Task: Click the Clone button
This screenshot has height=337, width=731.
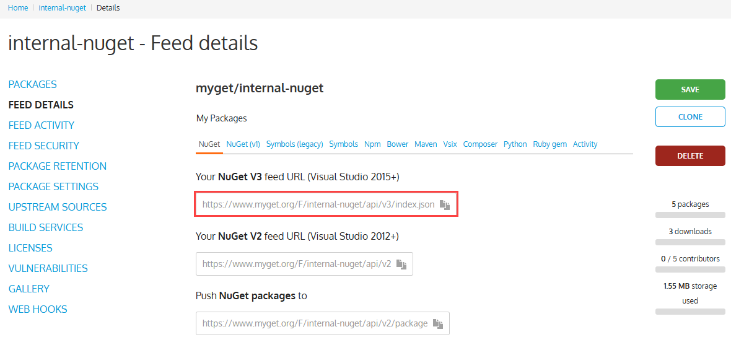Action: (690, 117)
